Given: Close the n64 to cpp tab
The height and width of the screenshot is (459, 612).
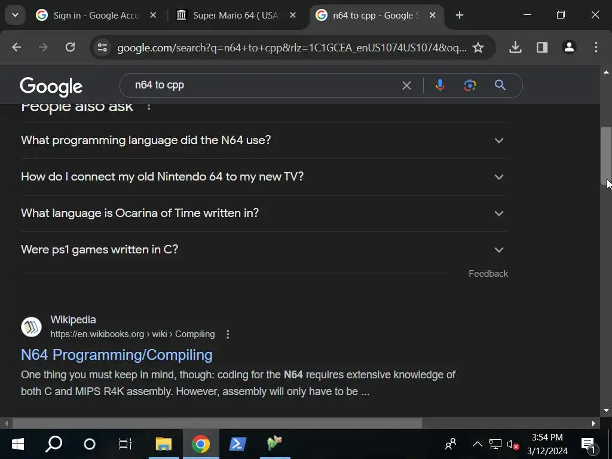Looking at the screenshot, I should [433, 15].
